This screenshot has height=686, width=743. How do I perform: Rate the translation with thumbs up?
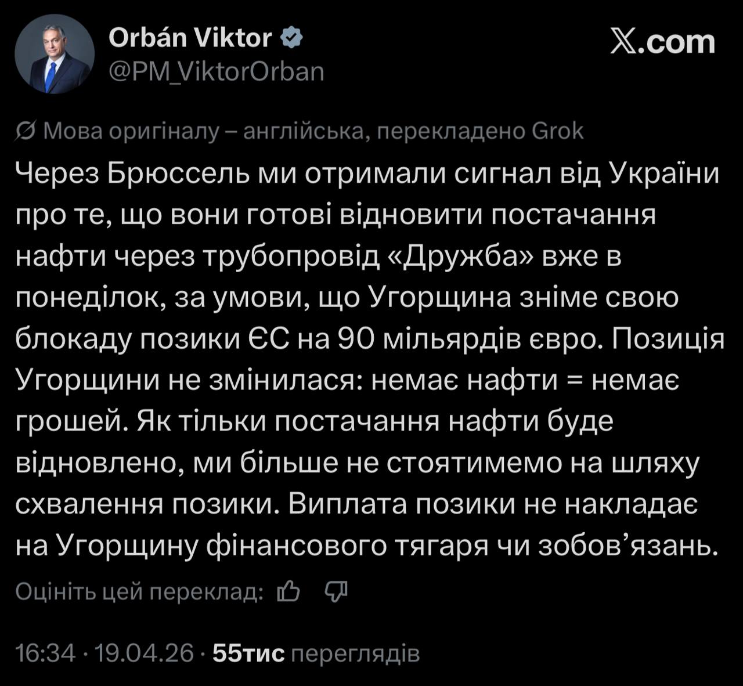[289, 591]
